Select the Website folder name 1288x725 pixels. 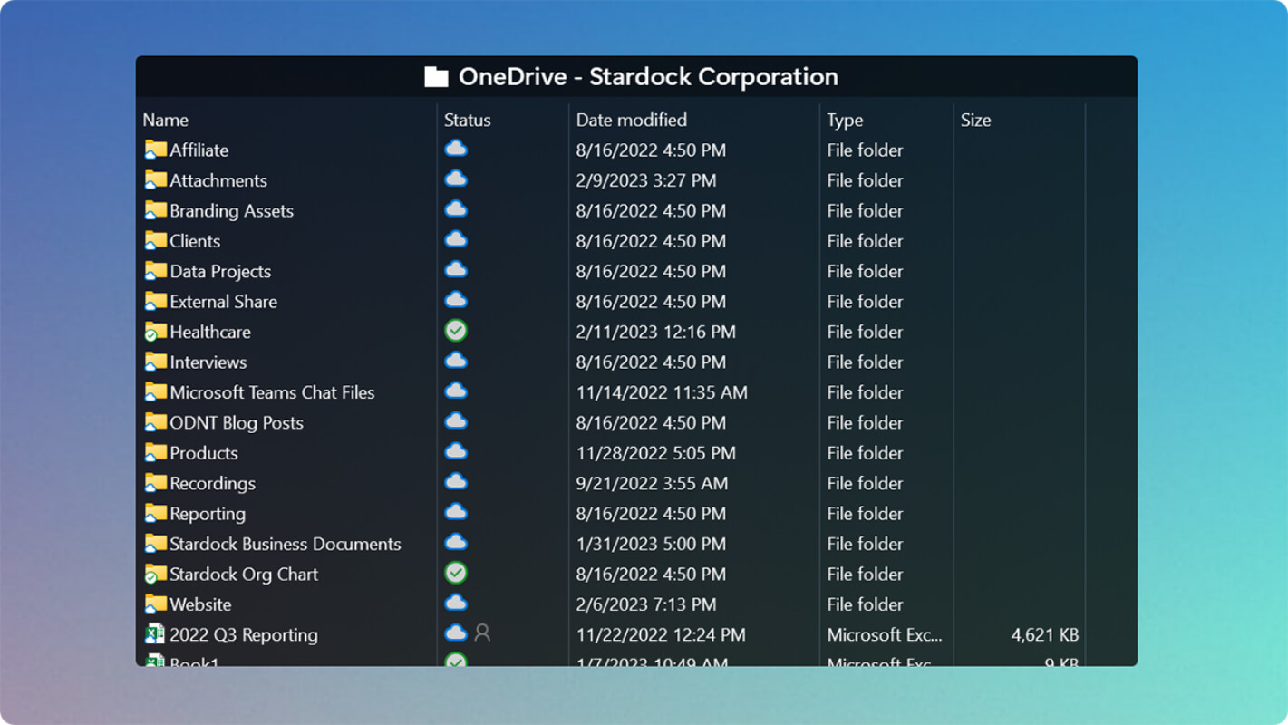[200, 604]
